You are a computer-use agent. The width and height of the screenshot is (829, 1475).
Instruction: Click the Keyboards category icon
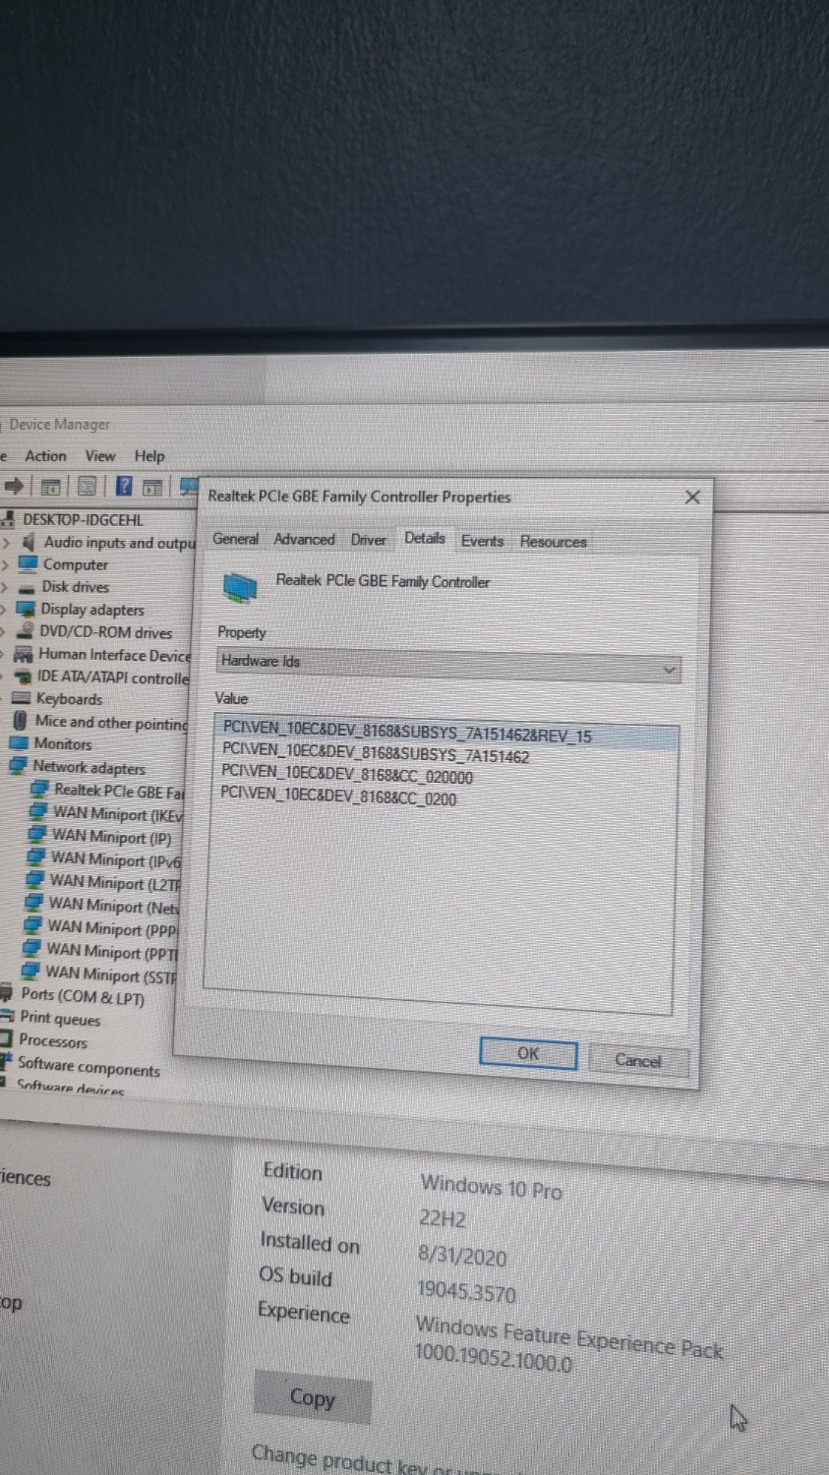click(x=22, y=698)
